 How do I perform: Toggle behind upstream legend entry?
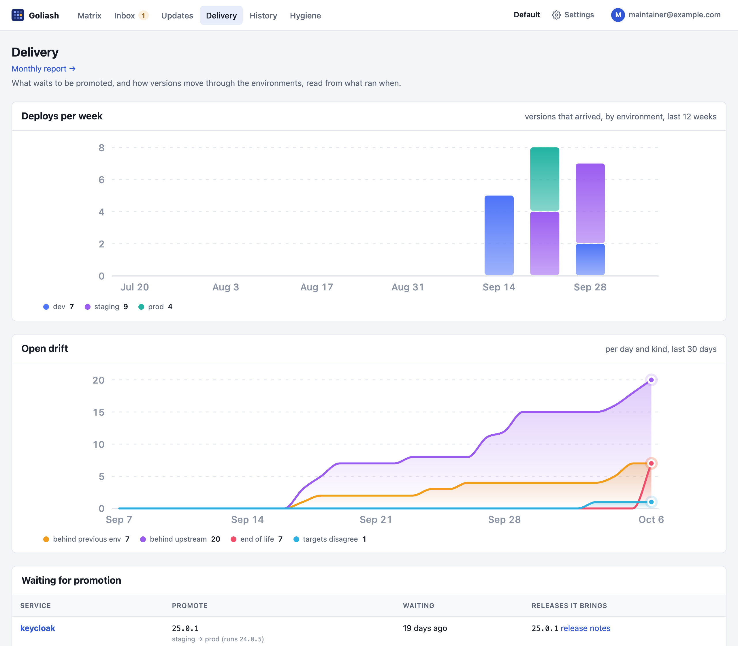(x=180, y=539)
